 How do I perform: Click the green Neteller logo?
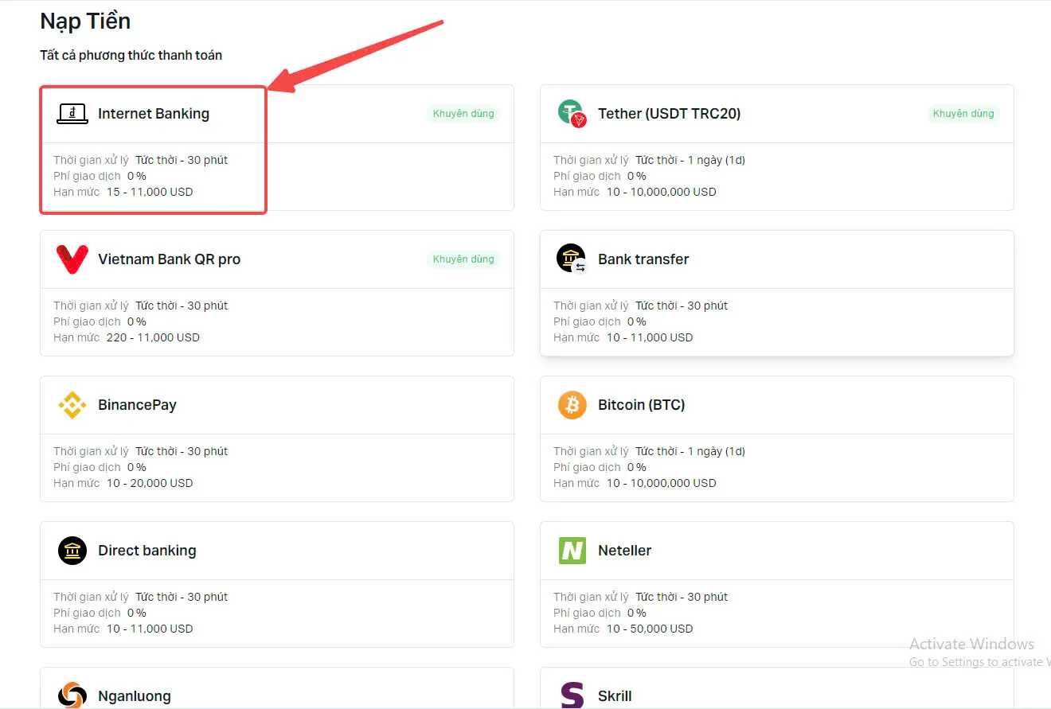pos(572,551)
